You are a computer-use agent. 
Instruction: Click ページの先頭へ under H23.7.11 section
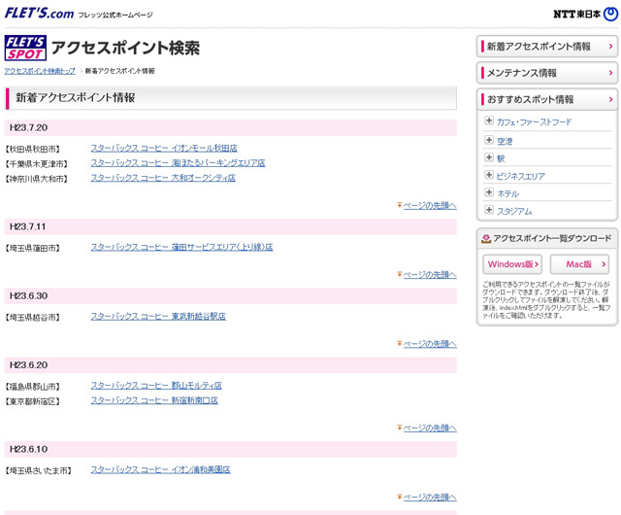[x=430, y=275]
